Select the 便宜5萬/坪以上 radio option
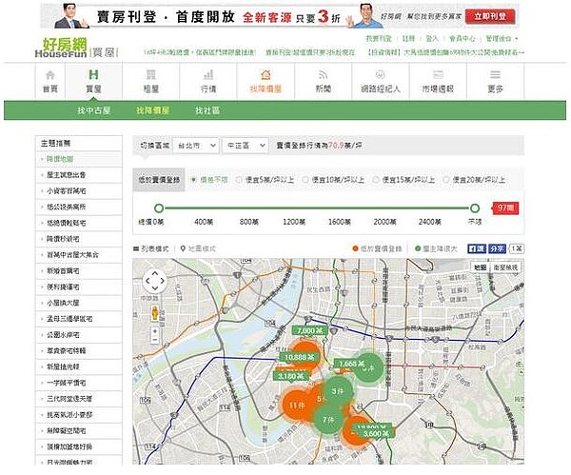The width and height of the screenshot is (571, 475). [x=239, y=180]
